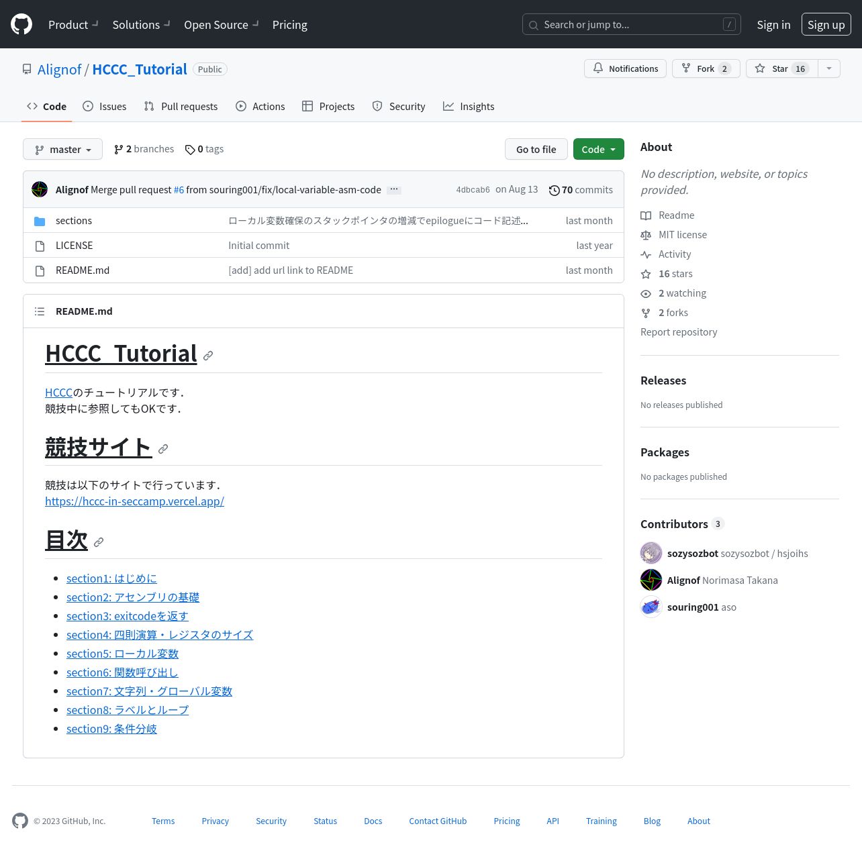The width and height of the screenshot is (862, 861).
Task: Click Report repository
Action: click(x=679, y=332)
